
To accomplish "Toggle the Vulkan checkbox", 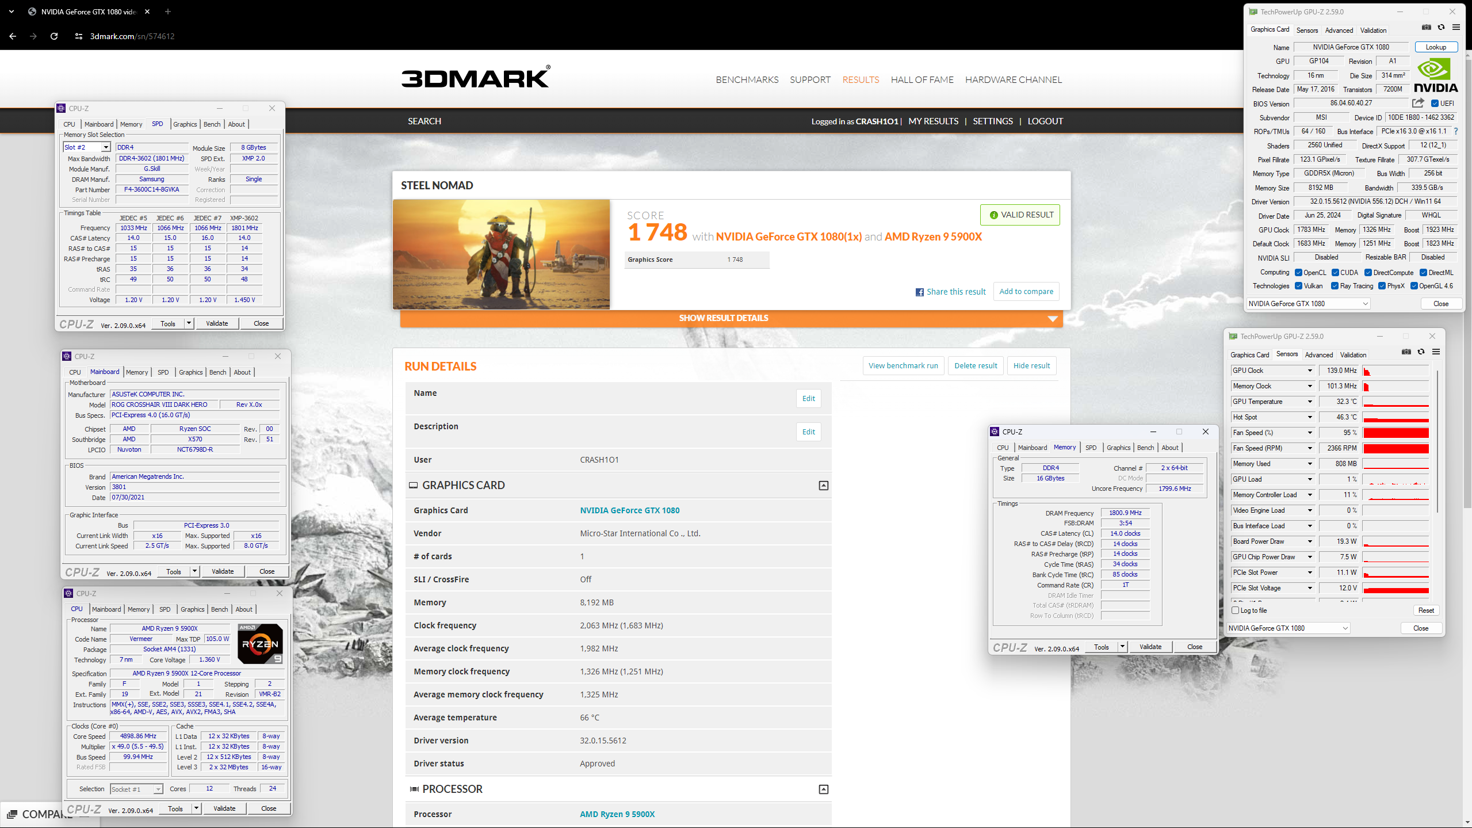I will [1298, 286].
